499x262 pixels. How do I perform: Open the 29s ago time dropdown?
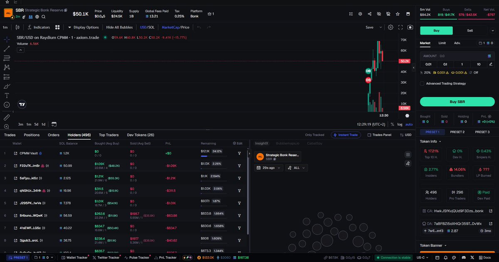(269, 168)
